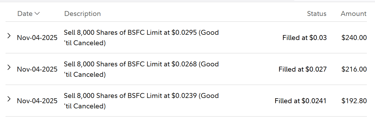The height and width of the screenshot is (120, 375).
Task: Click the Amount column header
Action: pos(353,14)
